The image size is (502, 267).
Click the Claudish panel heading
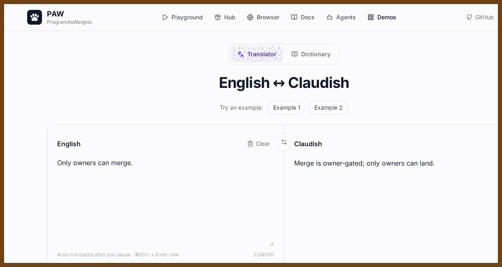[x=308, y=144]
